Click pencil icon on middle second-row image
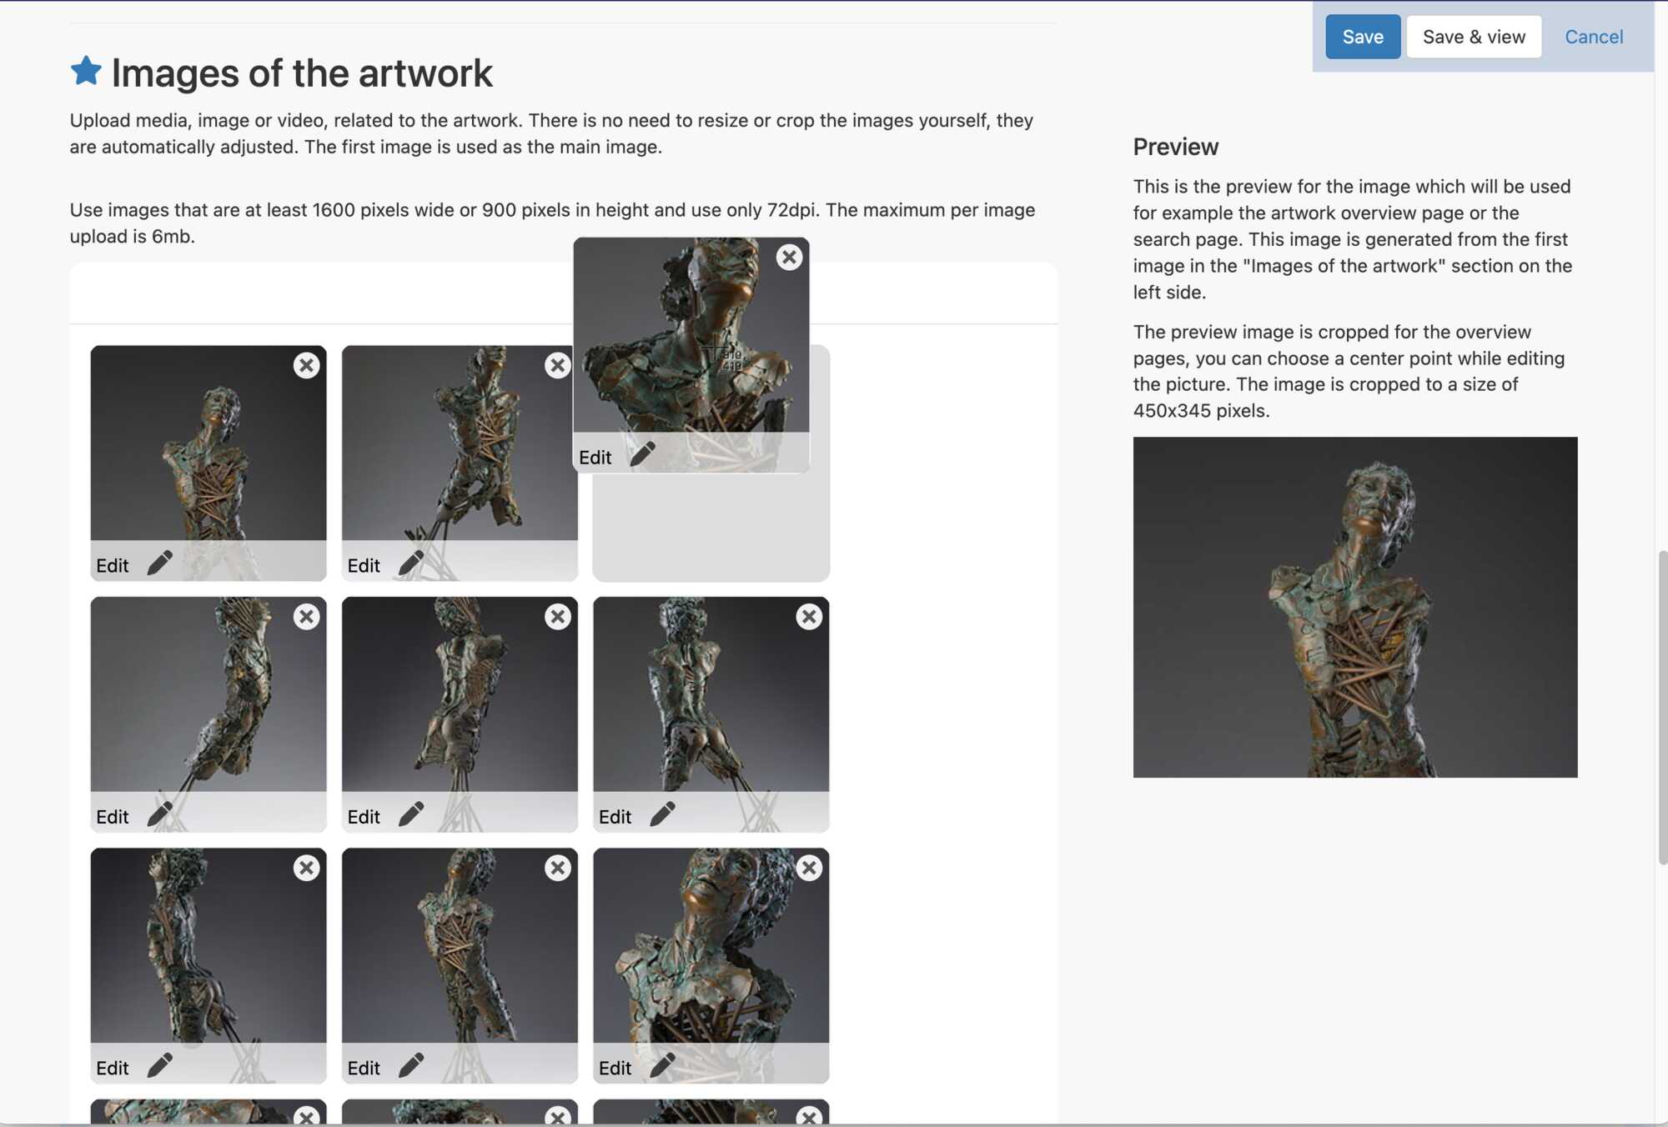 pyautogui.click(x=411, y=814)
